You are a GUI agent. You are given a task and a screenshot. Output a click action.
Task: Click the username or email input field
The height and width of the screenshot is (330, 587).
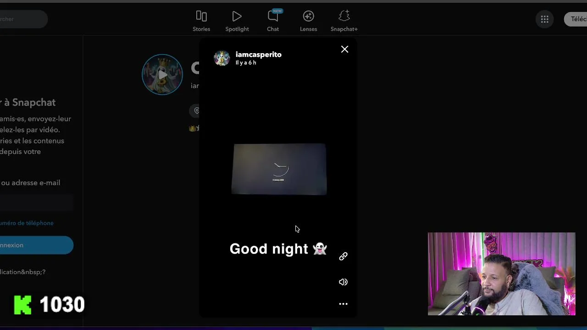(x=37, y=202)
